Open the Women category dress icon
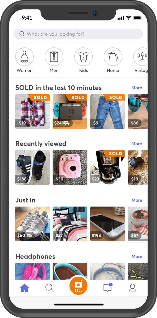The width and height of the screenshot is (157, 318). tap(24, 57)
